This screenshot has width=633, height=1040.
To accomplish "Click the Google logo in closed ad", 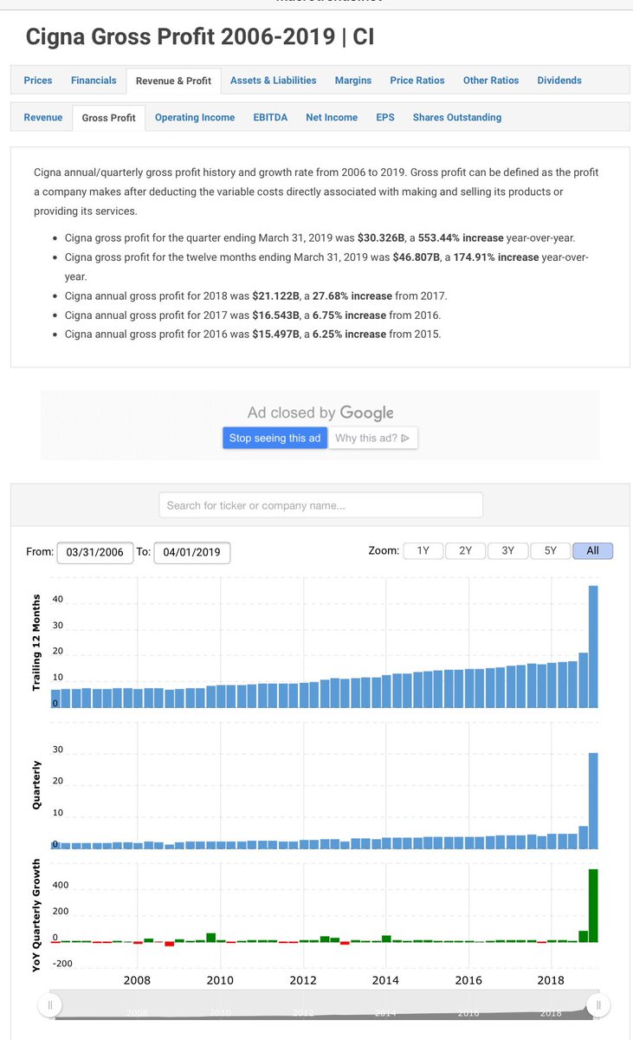I will tap(366, 413).
